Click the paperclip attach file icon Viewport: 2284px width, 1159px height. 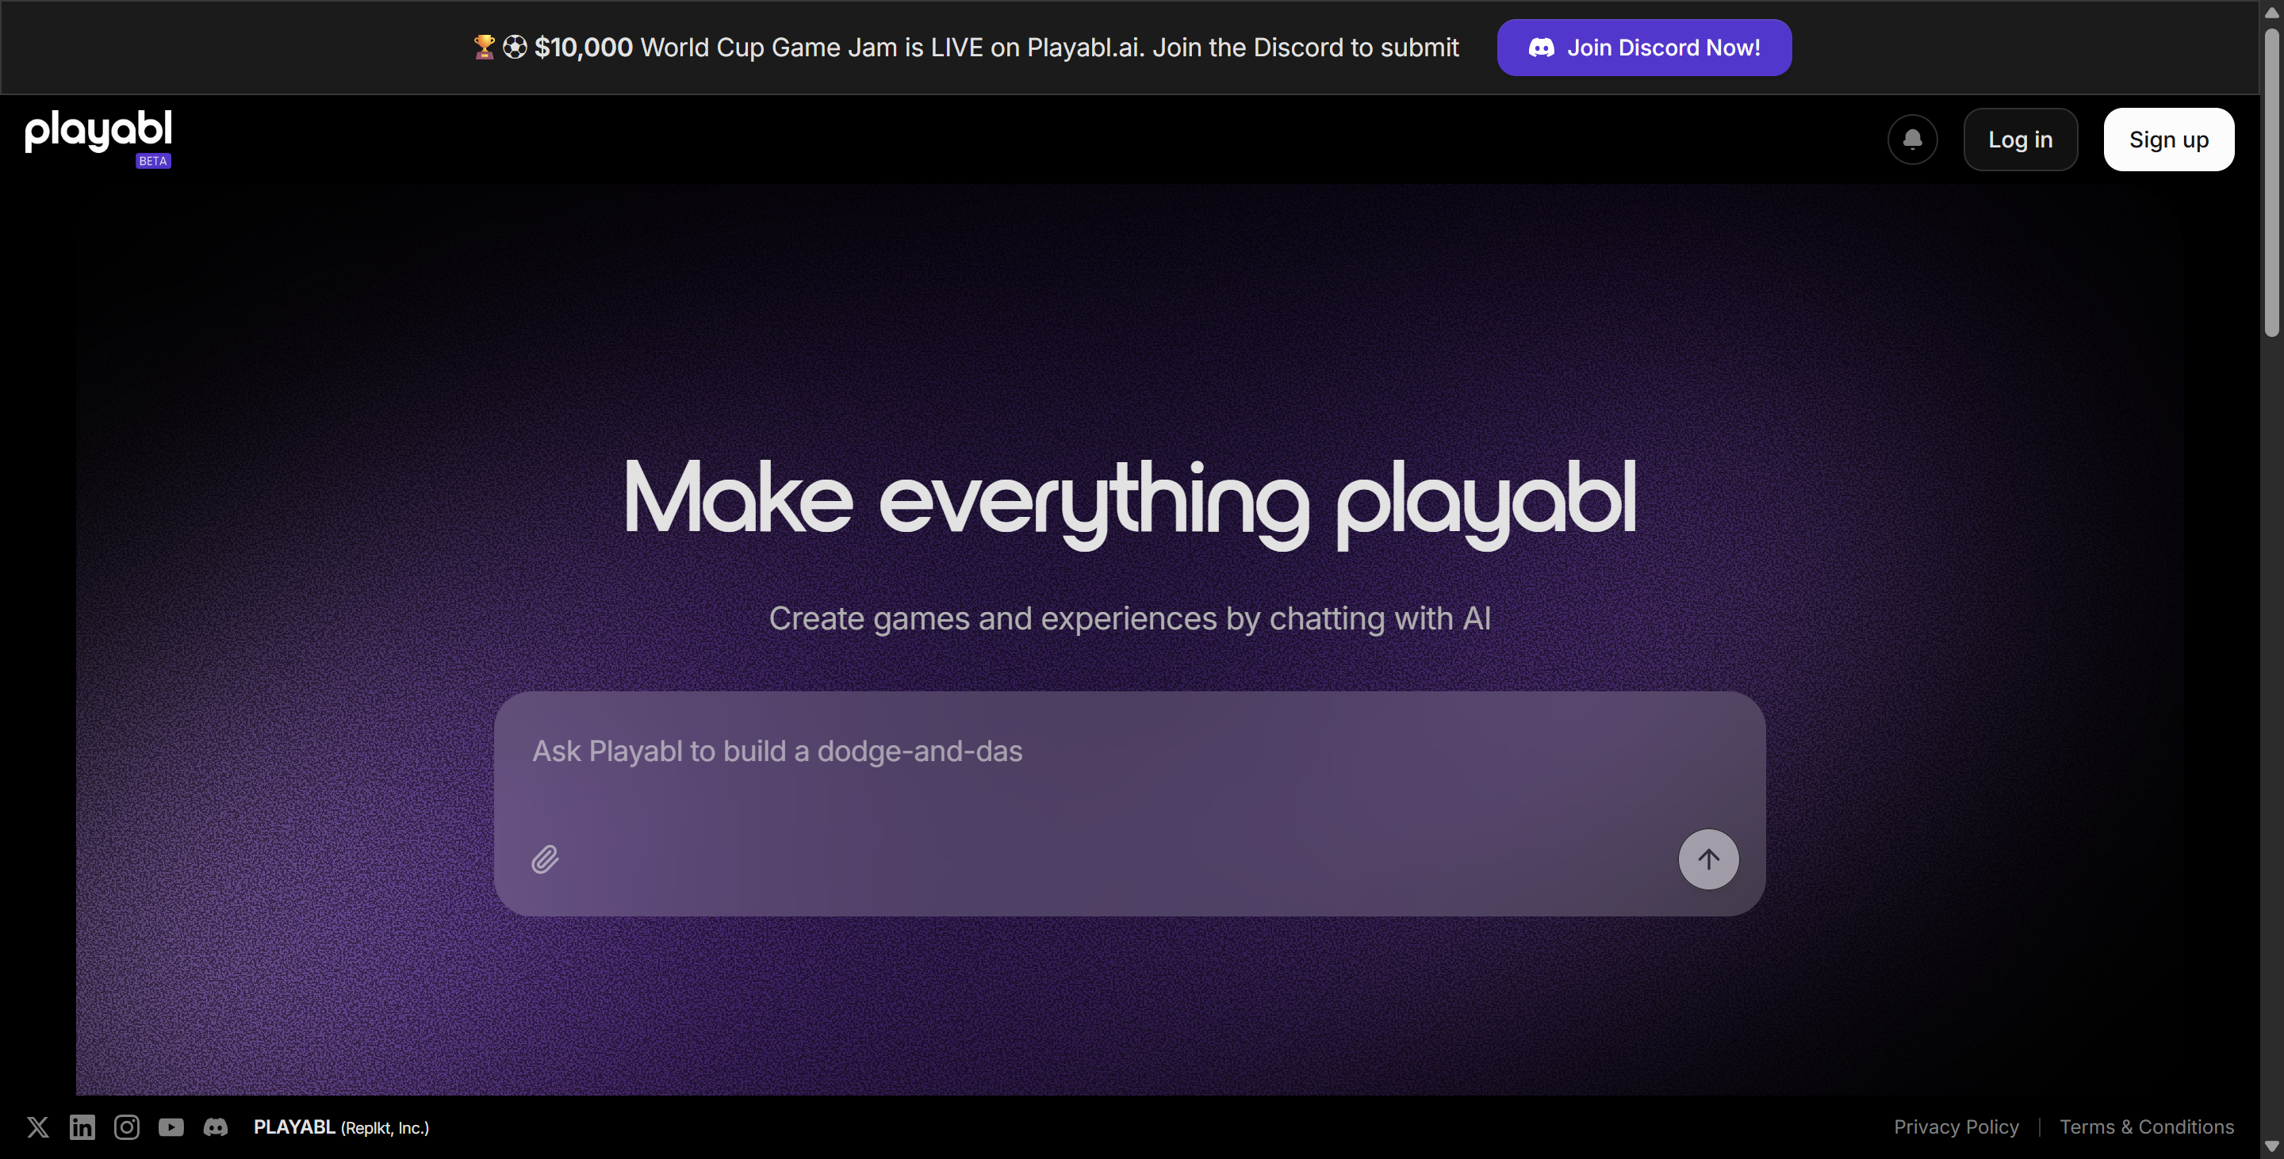(x=544, y=859)
